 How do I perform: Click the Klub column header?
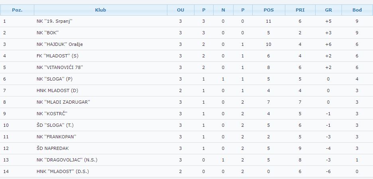pyautogui.click(x=100, y=10)
